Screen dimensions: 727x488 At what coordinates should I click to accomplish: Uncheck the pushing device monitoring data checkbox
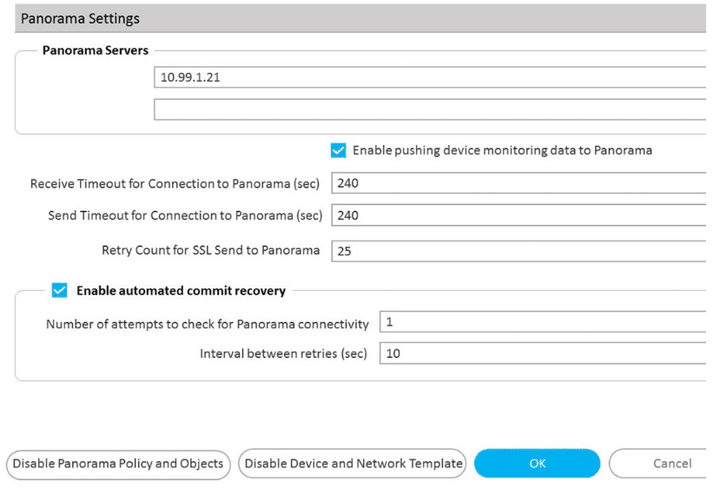pos(339,150)
